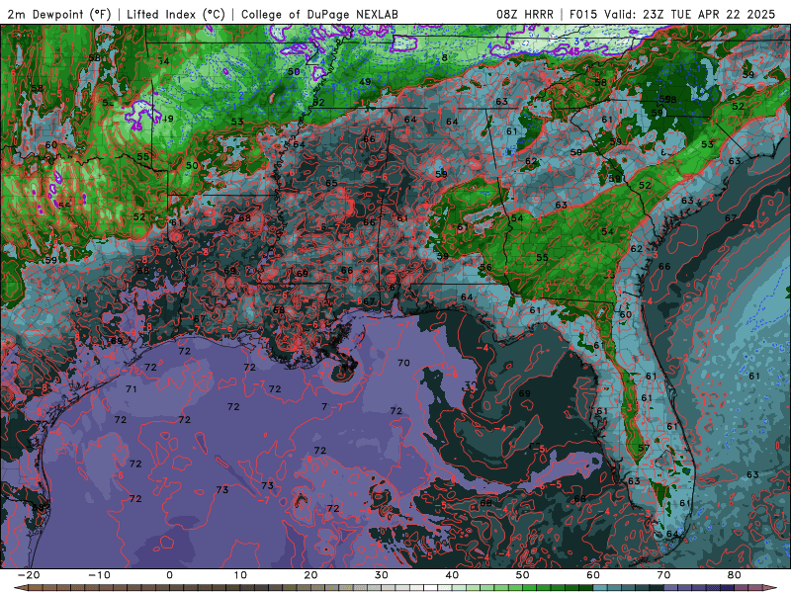Click the '08Z HRRR' model run label
The image size is (791, 593).
click(x=525, y=14)
